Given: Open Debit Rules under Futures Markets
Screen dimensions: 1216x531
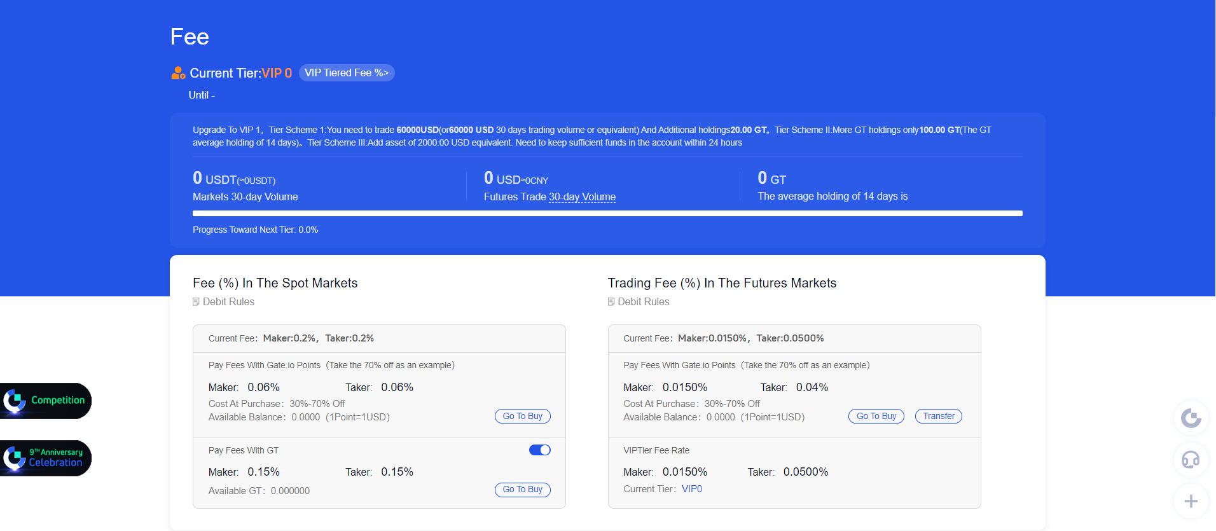Looking at the screenshot, I should click(644, 302).
